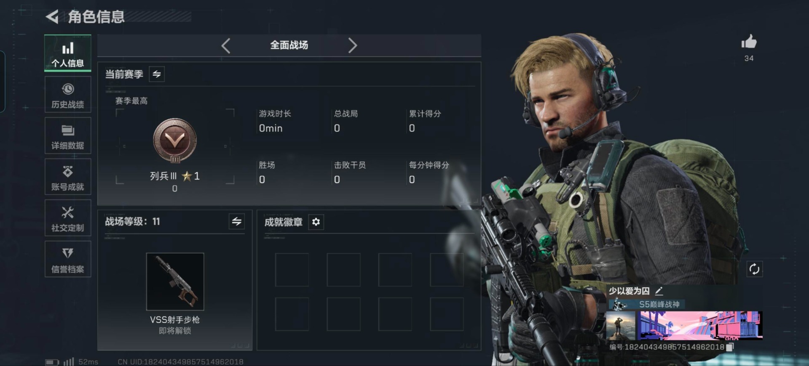Image resolution: width=809 pixels, height=366 pixels.
Task: Open the 历史战绩 tab
Action: (68, 95)
